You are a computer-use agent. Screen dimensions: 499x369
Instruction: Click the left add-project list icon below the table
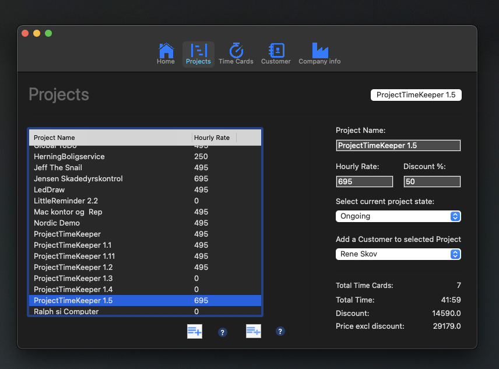click(195, 332)
